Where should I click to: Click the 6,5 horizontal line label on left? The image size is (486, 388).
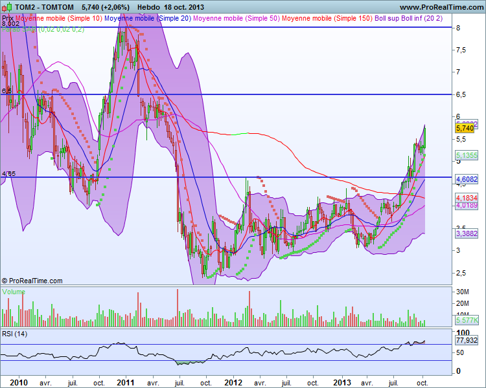coord(7,91)
